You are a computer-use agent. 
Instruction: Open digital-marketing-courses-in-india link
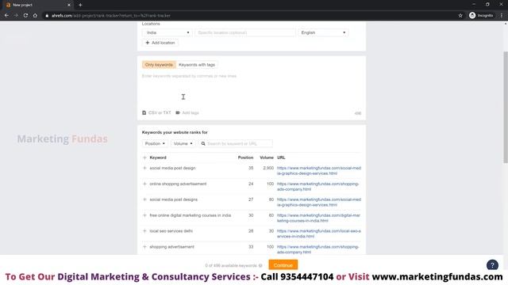pos(318,218)
